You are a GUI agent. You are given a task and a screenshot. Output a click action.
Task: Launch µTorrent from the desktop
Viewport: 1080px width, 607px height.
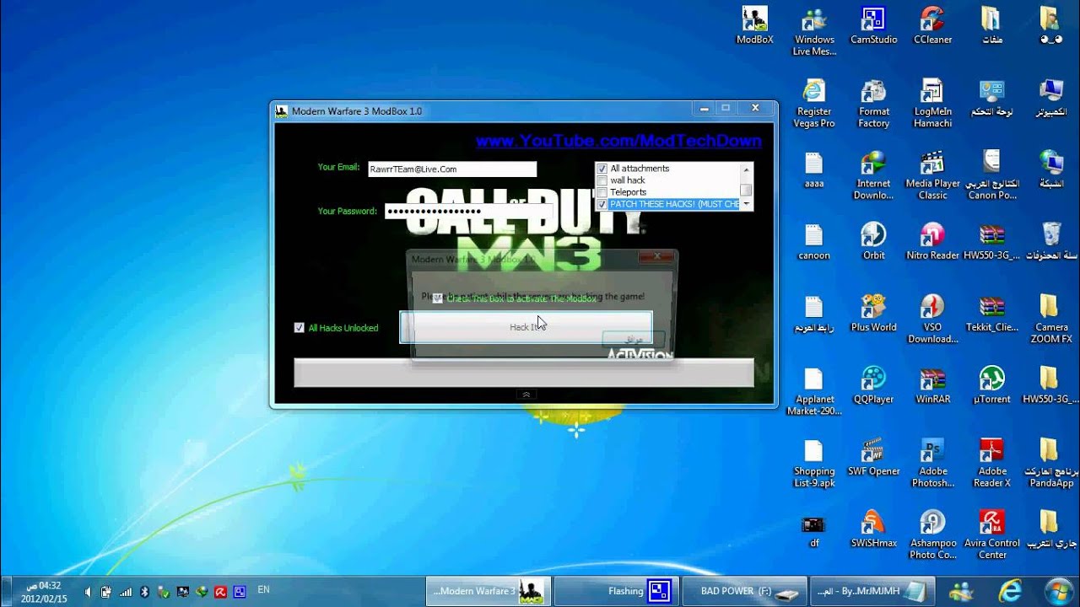[x=991, y=385]
